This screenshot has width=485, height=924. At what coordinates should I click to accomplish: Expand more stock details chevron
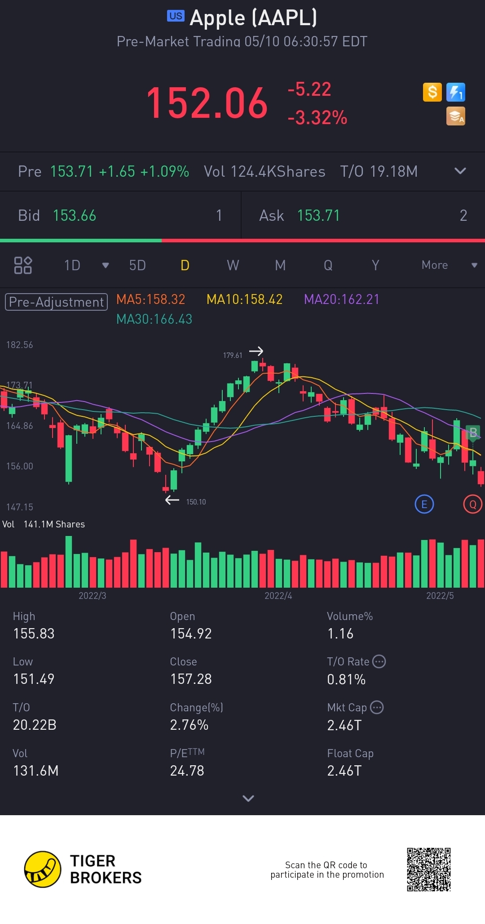tap(248, 799)
